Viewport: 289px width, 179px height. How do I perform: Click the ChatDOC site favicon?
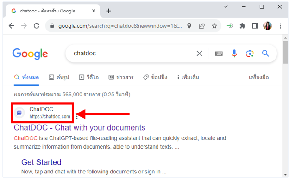point(19,113)
